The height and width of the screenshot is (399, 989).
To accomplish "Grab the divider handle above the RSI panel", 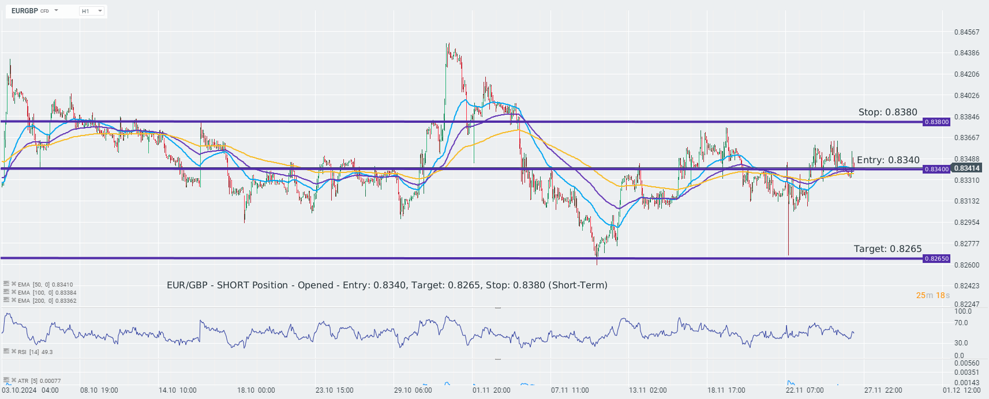I will 498,308.
